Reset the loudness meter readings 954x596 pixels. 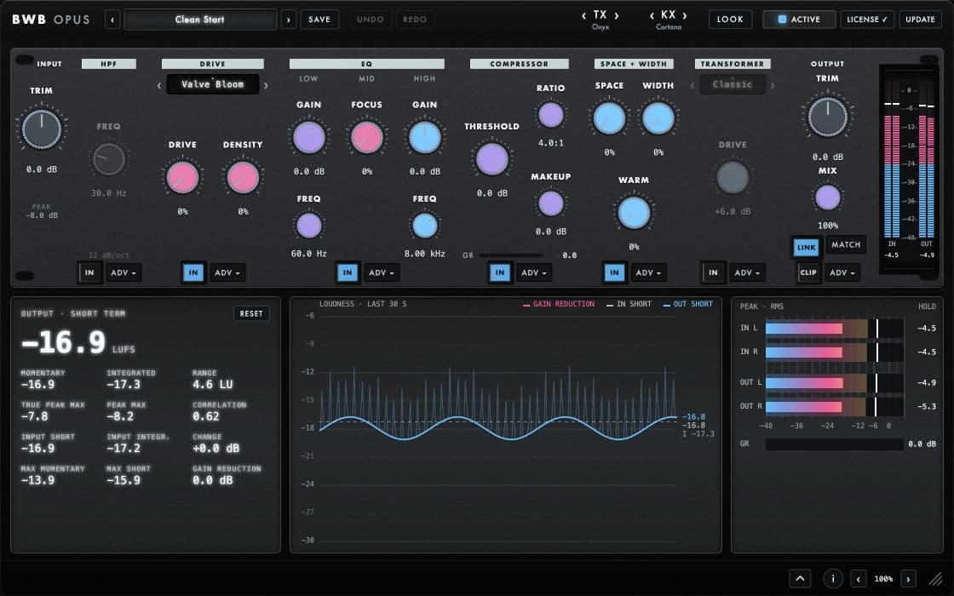click(251, 314)
